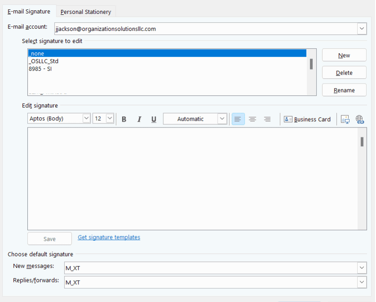Screen dimensions: 376x302
Task: Insert hyperlink into signature
Action: coord(360,119)
